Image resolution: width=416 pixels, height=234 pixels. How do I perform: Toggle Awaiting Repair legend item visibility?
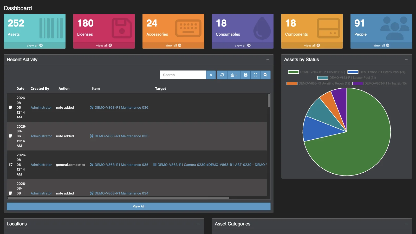pos(318,83)
